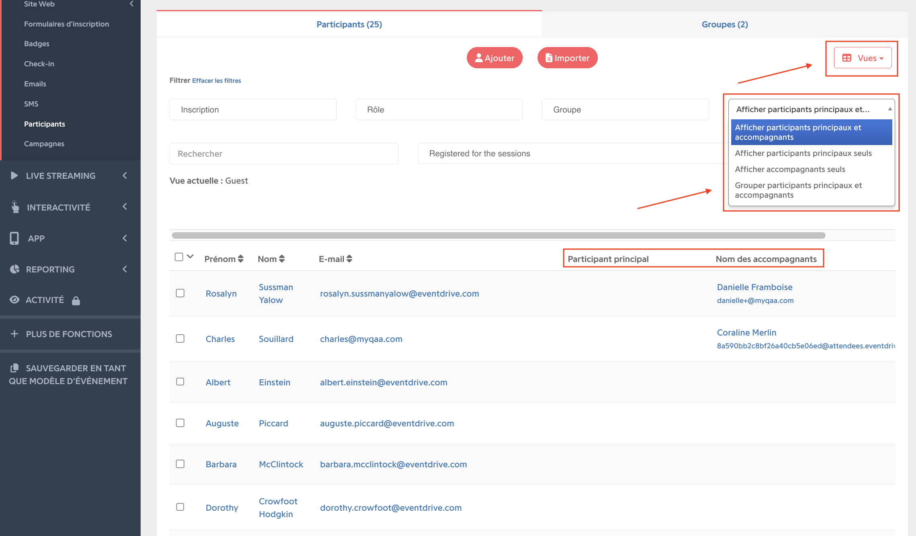Sort by Prénom column arrows
Image resolution: width=916 pixels, height=536 pixels.
point(241,259)
